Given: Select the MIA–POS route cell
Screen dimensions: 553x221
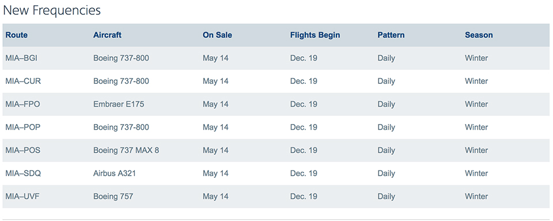Looking at the screenshot, I should 23,150.
